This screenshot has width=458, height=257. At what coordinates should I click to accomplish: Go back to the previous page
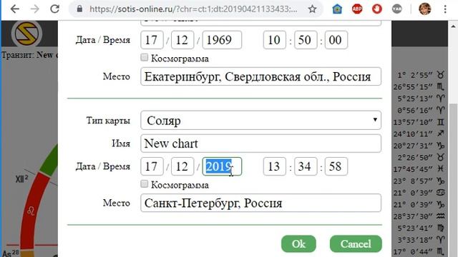[14, 9]
